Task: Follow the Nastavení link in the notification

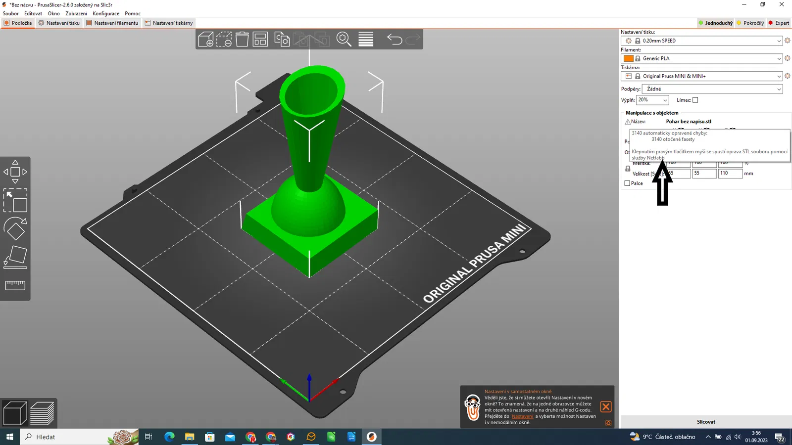Action: (522, 416)
